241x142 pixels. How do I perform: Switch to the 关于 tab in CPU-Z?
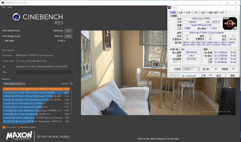point(222,13)
